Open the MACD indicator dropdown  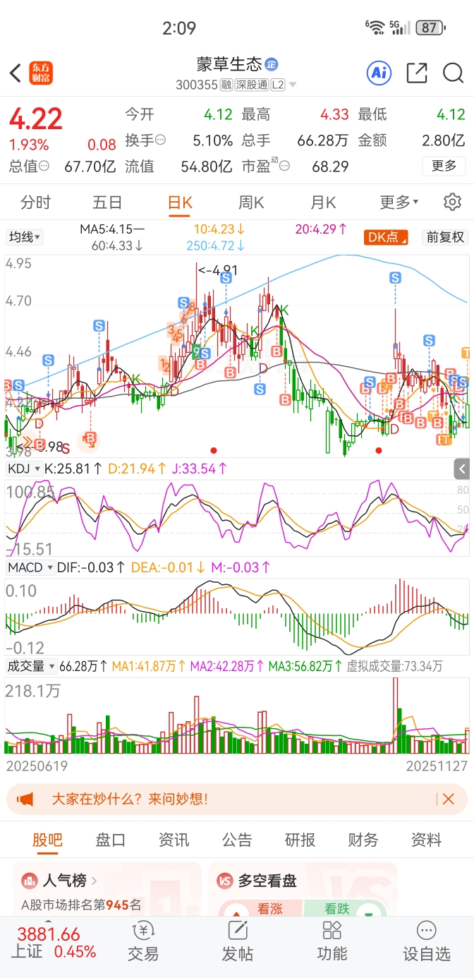[30, 567]
